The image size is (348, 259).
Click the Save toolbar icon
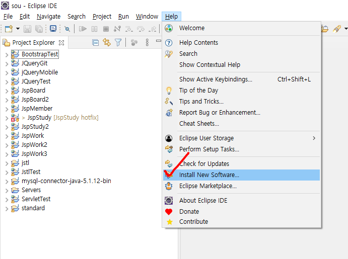27,29
